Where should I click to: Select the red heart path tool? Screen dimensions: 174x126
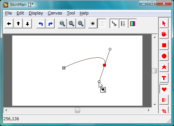164,89
